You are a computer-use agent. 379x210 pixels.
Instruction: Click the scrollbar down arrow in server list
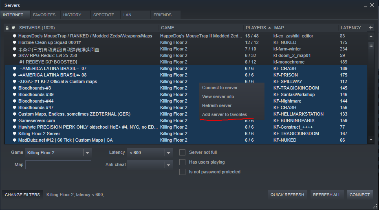click(x=371, y=140)
